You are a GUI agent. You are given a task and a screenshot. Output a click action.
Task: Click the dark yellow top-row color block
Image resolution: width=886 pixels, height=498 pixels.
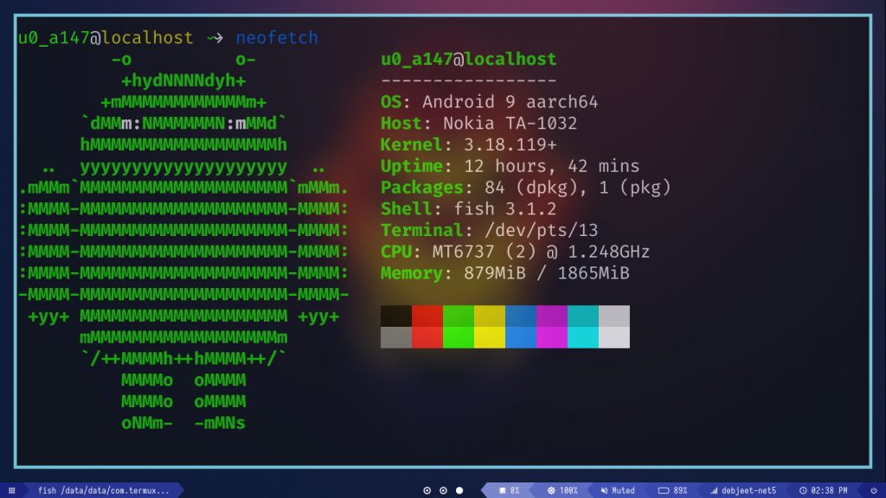pyautogui.click(x=490, y=316)
